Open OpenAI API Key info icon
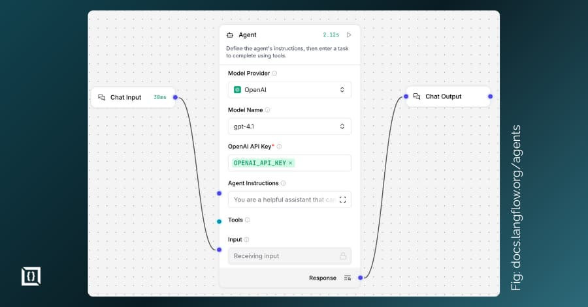The width and height of the screenshot is (588, 307). coord(279,147)
